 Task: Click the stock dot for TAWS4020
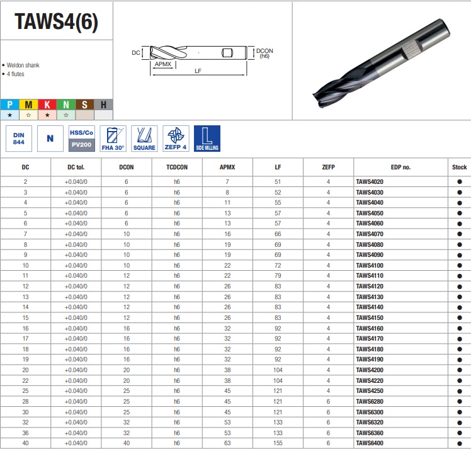(459, 182)
